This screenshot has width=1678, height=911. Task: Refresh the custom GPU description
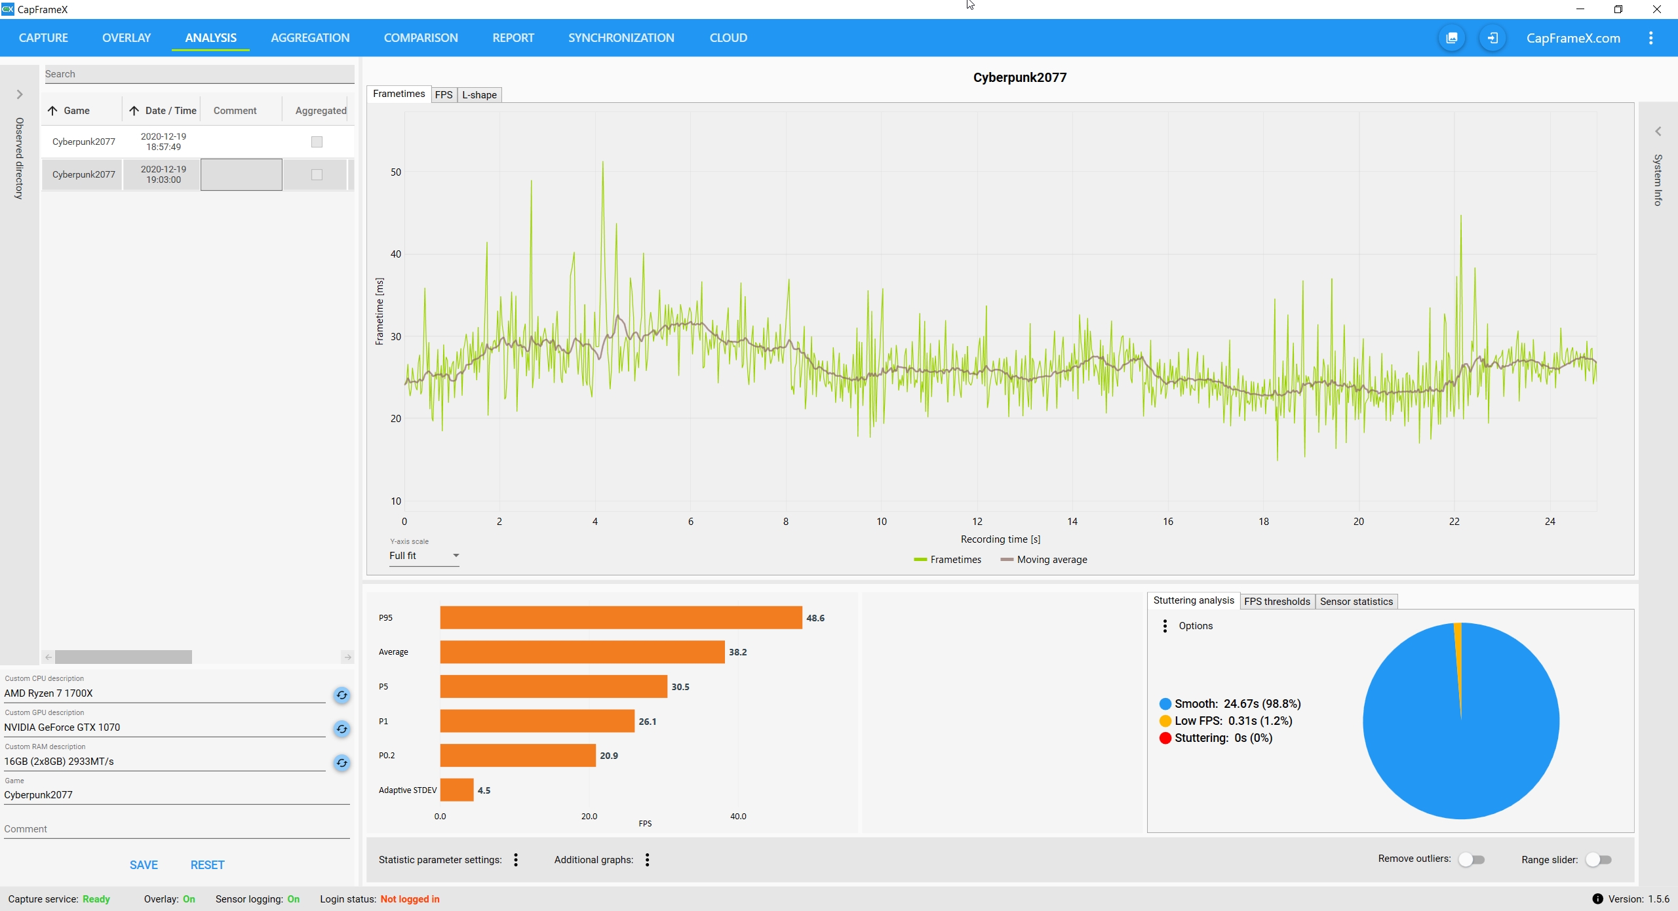click(341, 729)
